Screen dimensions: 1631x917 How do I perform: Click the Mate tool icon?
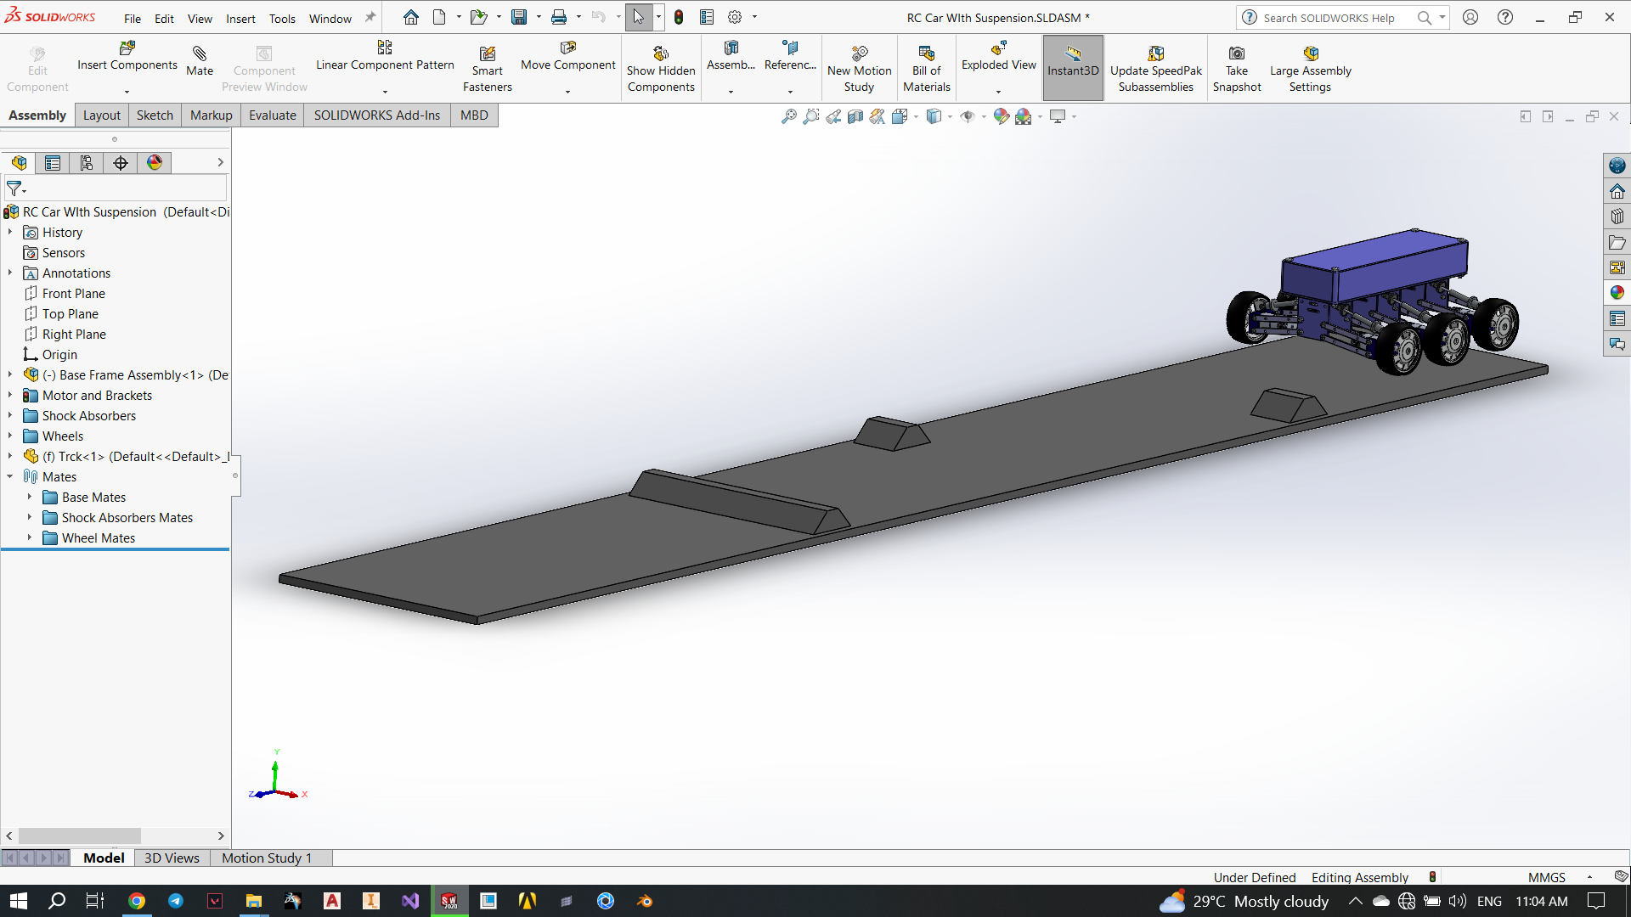click(x=200, y=54)
